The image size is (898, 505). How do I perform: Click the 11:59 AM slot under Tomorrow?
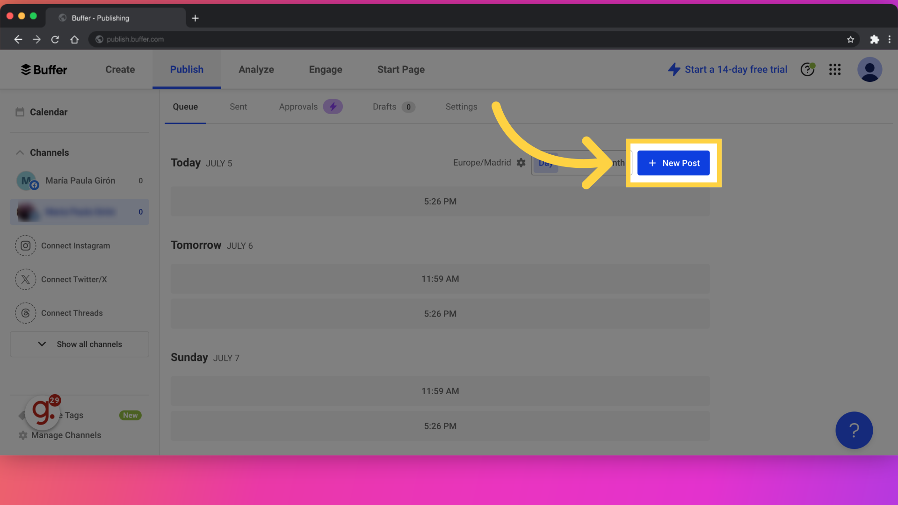tap(440, 279)
